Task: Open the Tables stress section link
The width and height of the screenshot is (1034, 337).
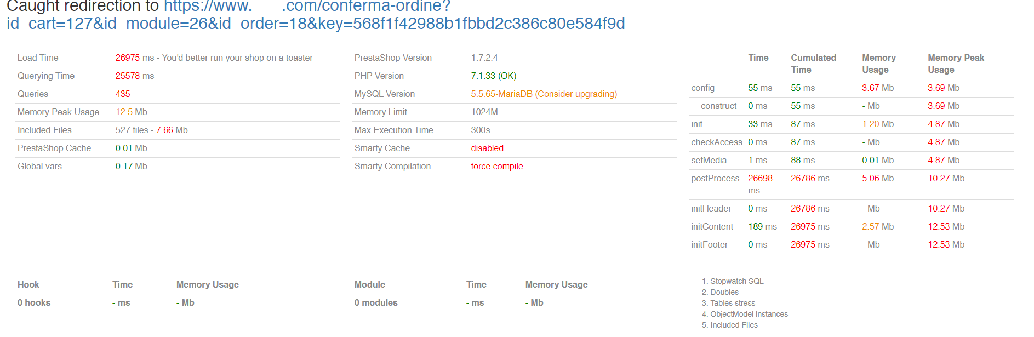Action: [x=732, y=303]
